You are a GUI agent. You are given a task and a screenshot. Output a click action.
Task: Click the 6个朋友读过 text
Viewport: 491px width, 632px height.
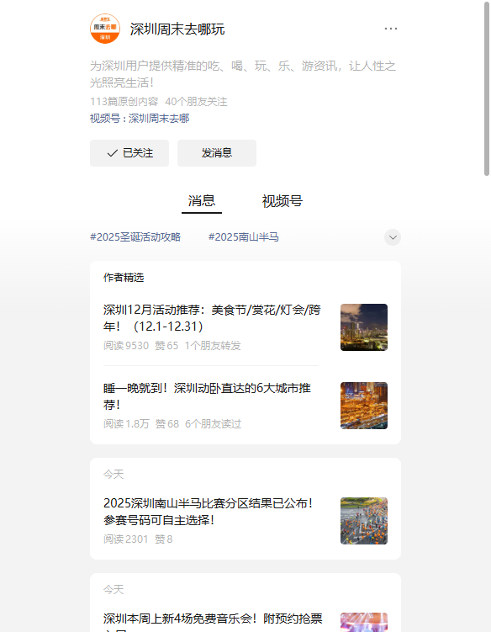[213, 424]
